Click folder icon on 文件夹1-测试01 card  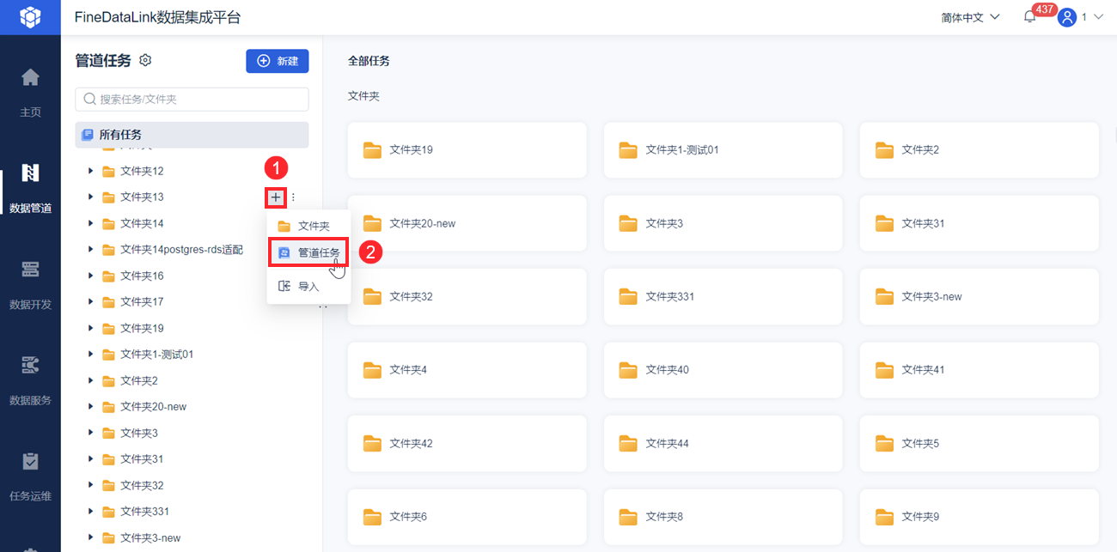pos(628,150)
